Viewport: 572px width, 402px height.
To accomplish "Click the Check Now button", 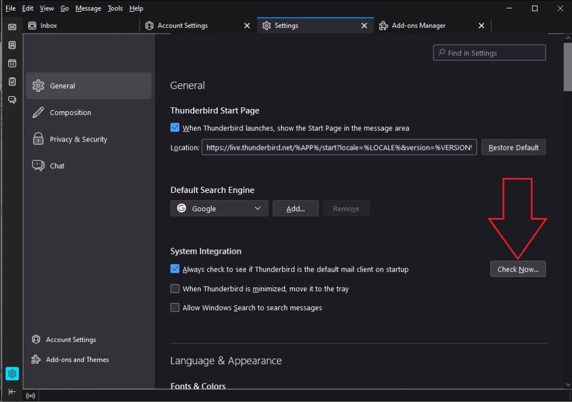I will 518,269.
